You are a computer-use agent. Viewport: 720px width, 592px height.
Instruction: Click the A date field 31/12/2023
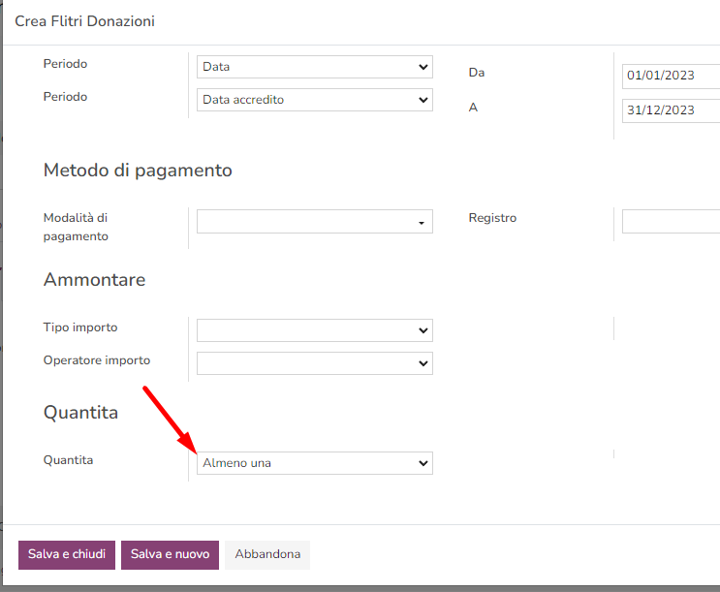click(671, 110)
